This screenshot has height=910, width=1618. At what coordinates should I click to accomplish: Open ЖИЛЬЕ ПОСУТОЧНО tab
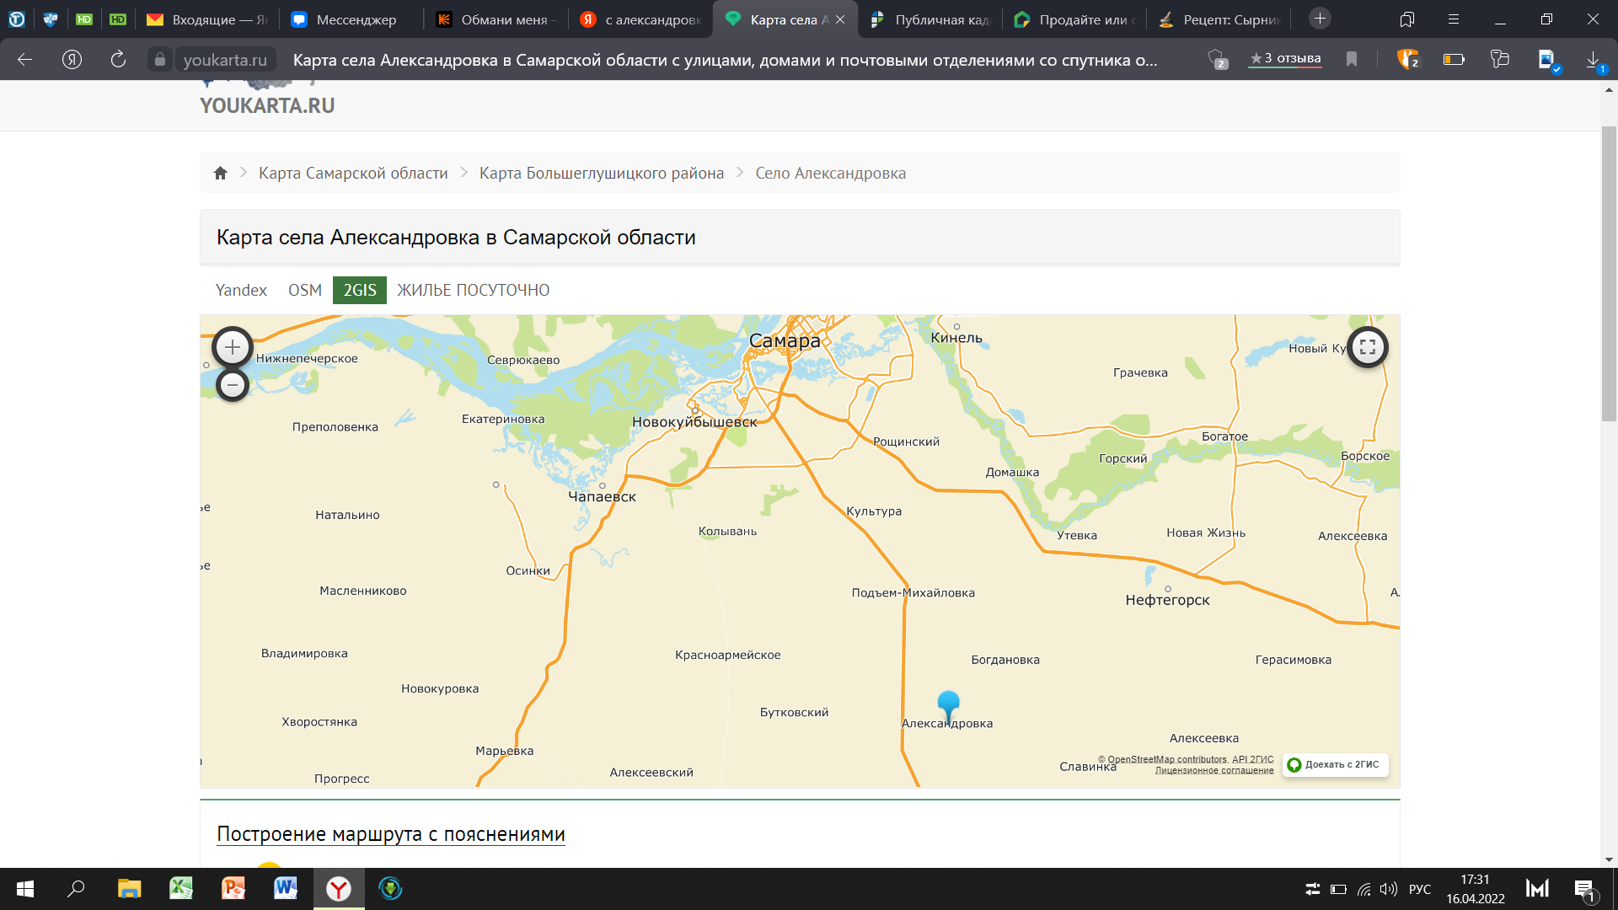[473, 291]
